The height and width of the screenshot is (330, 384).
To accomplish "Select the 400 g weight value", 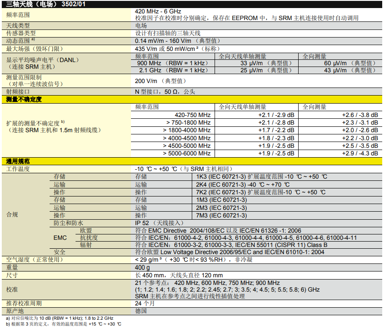I will tap(142, 267).
